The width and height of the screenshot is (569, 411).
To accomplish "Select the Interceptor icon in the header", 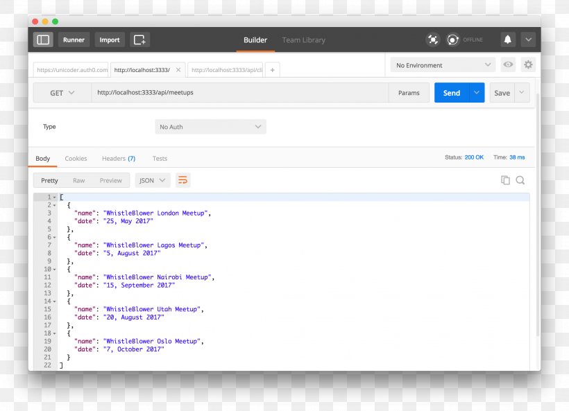I will coord(434,40).
